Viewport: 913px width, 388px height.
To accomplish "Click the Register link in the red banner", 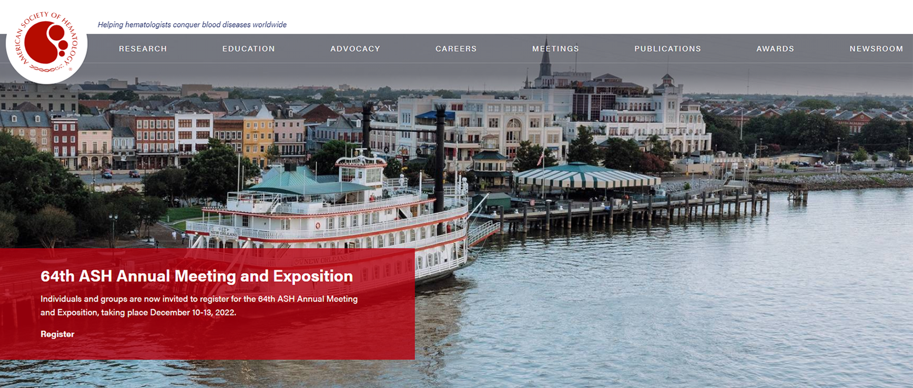I will (57, 334).
